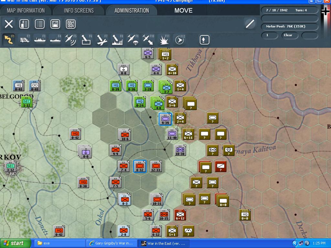Select the F1 move mode arrow
Screen dimensions: 331x248
pos(9,40)
